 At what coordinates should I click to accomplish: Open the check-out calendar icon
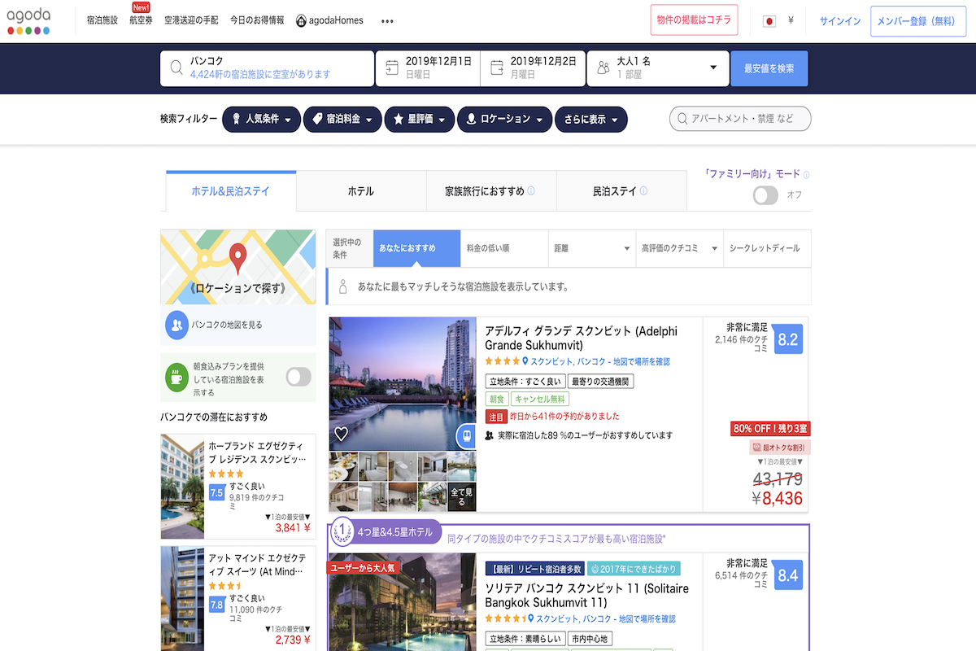coord(497,68)
